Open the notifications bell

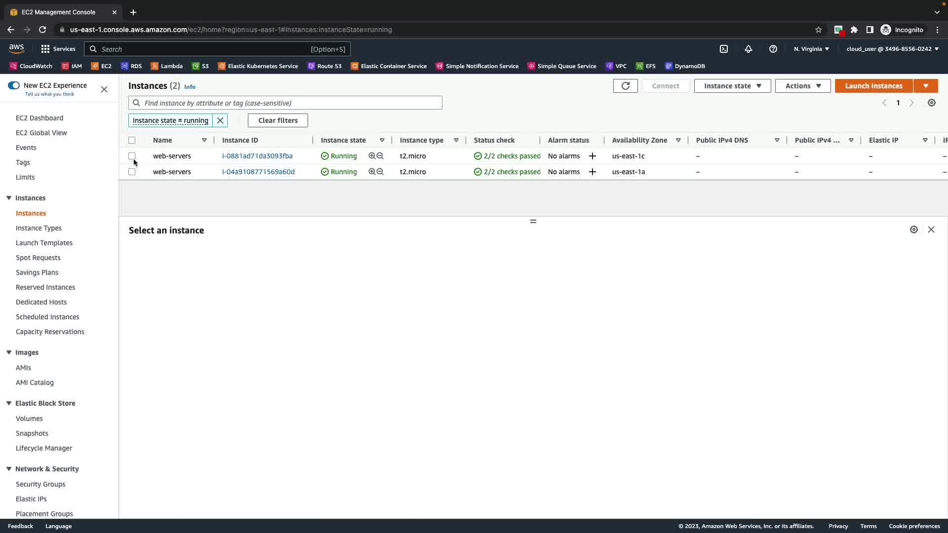tap(749, 49)
